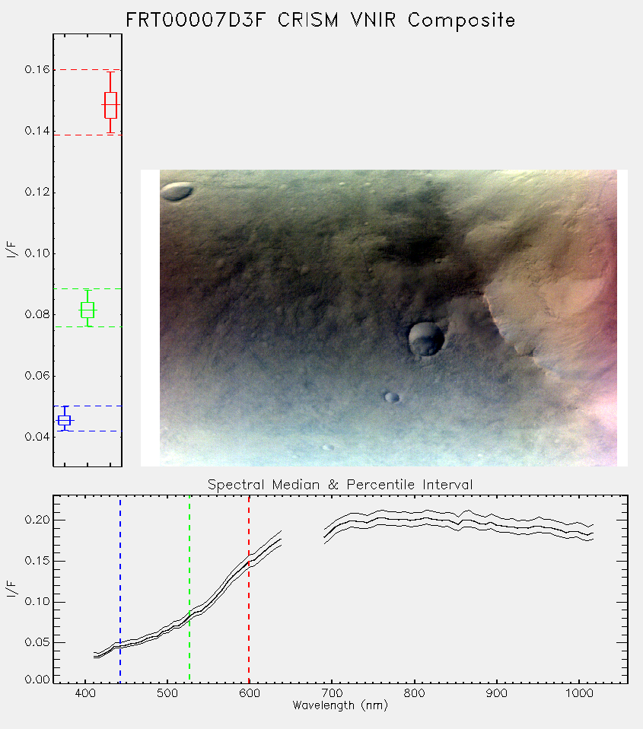
Task: Select the red dashed wavelength line
Action: (249, 589)
